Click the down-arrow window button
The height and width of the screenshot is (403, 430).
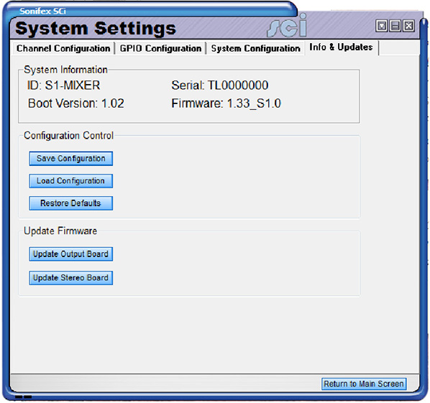381,26
